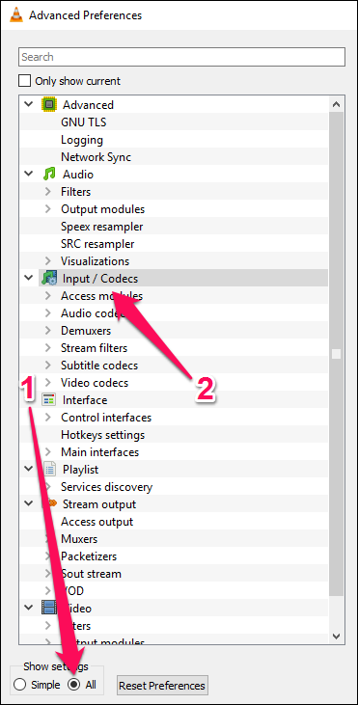Click the Video film strip icon
The image size is (358, 705).
point(48,609)
